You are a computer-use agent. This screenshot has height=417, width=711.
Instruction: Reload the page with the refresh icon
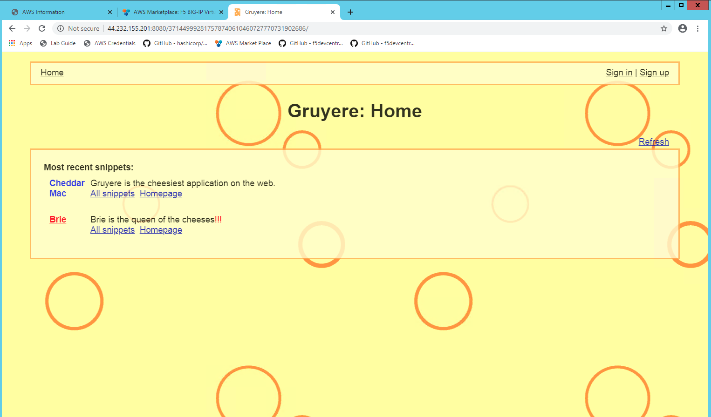pyautogui.click(x=42, y=28)
